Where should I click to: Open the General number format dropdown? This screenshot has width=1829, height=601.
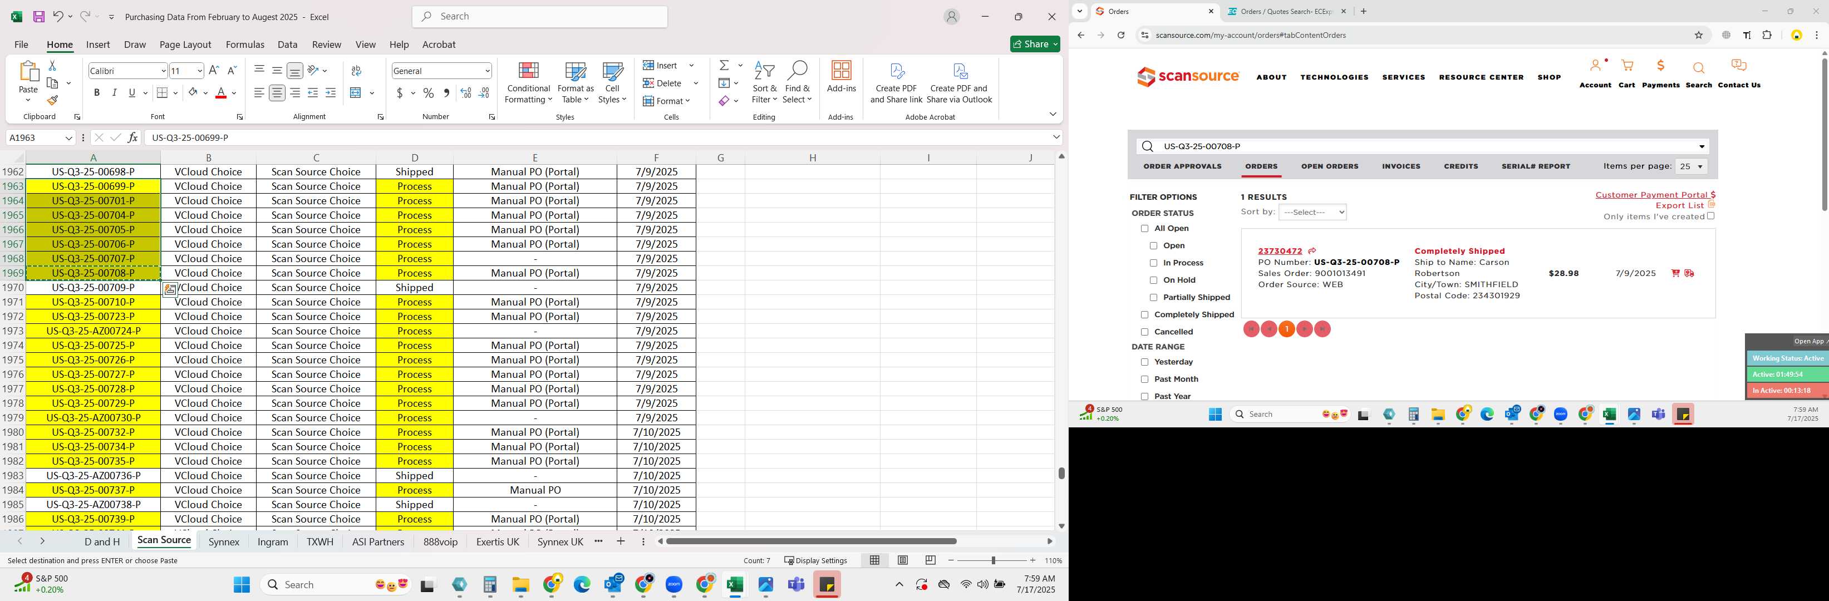point(487,70)
